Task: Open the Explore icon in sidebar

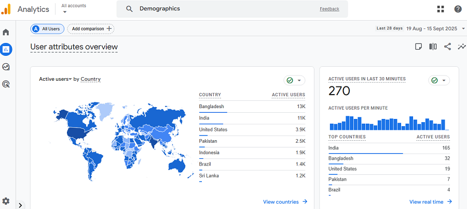Action: pos(6,67)
